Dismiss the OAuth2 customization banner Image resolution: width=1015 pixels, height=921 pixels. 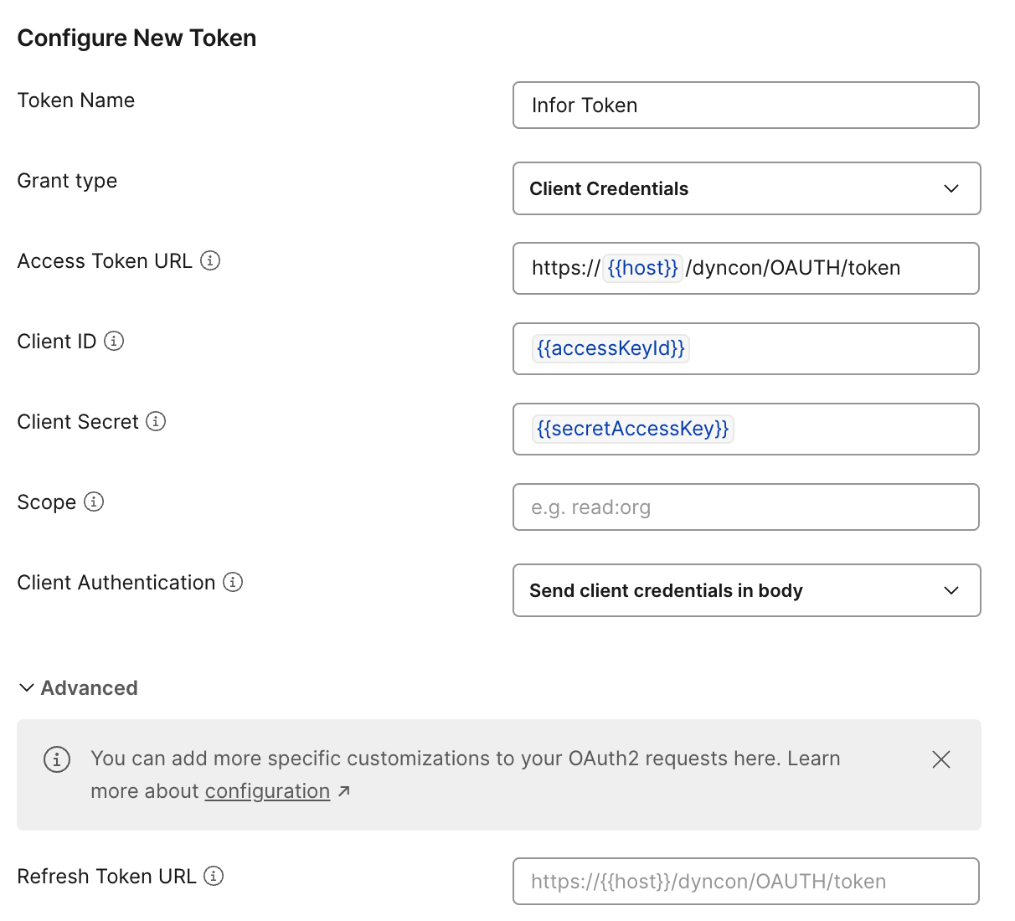pyautogui.click(x=940, y=759)
